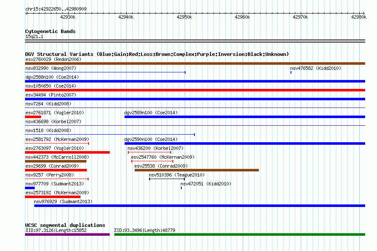Click the 42960k ruler tick label
Screen dimensions: 377x251
[242, 17]
